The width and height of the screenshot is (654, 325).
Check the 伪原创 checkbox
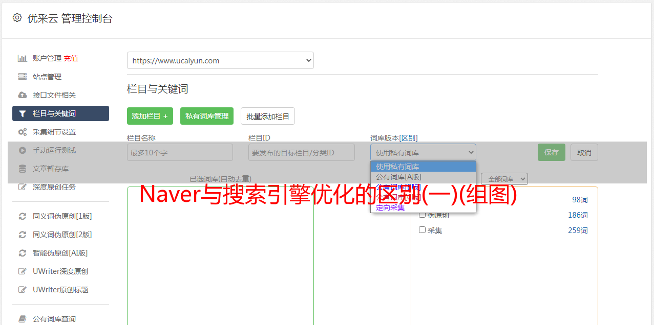point(423,215)
